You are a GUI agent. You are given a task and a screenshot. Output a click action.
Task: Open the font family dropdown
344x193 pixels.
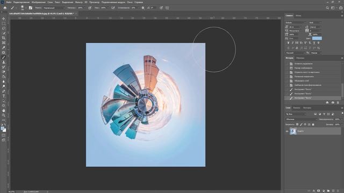tap(296, 23)
